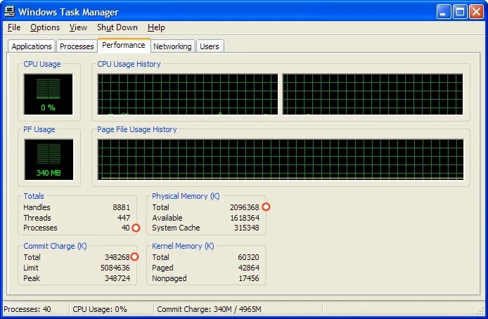Switch to the Processes tab
This screenshot has width=488, height=319.
click(x=77, y=46)
